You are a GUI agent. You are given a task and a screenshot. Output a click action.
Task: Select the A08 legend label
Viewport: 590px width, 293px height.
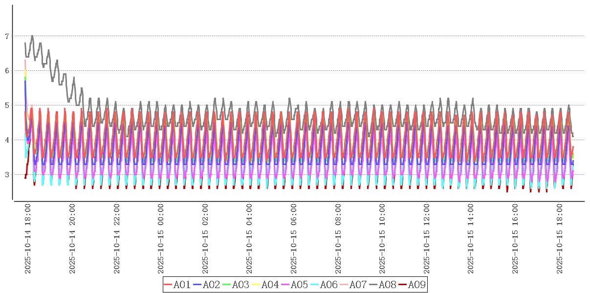tap(387, 285)
